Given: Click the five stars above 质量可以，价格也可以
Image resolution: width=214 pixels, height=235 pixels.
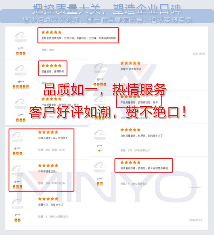Looking at the screenshot, I should pos(48,199).
